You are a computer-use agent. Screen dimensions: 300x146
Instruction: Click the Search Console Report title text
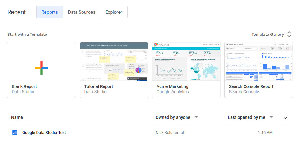[x=251, y=86]
